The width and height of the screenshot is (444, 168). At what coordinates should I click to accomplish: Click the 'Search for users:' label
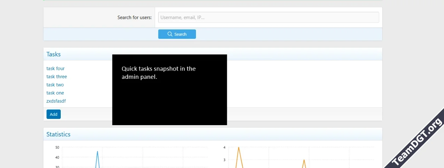(x=134, y=18)
